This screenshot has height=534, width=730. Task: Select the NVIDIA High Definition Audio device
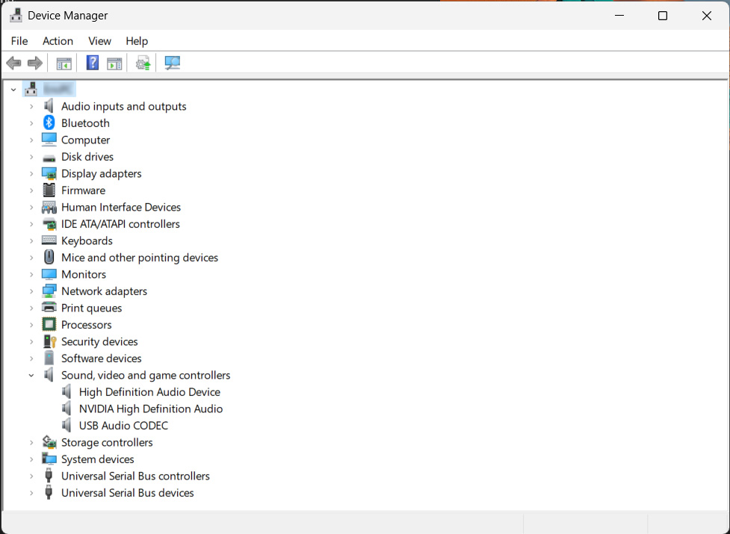click(x=151, y=409)
